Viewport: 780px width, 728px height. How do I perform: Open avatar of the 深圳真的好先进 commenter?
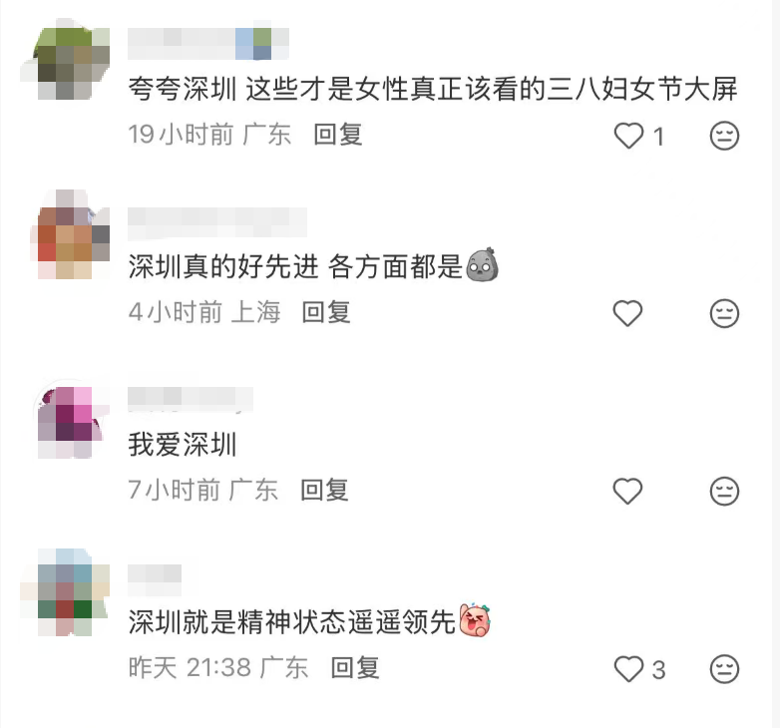[70, 234]
